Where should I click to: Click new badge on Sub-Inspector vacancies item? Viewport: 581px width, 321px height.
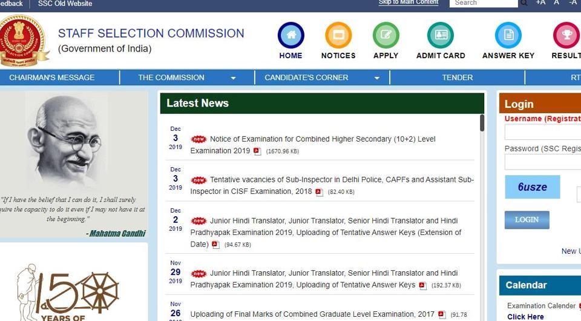(199, 180)
